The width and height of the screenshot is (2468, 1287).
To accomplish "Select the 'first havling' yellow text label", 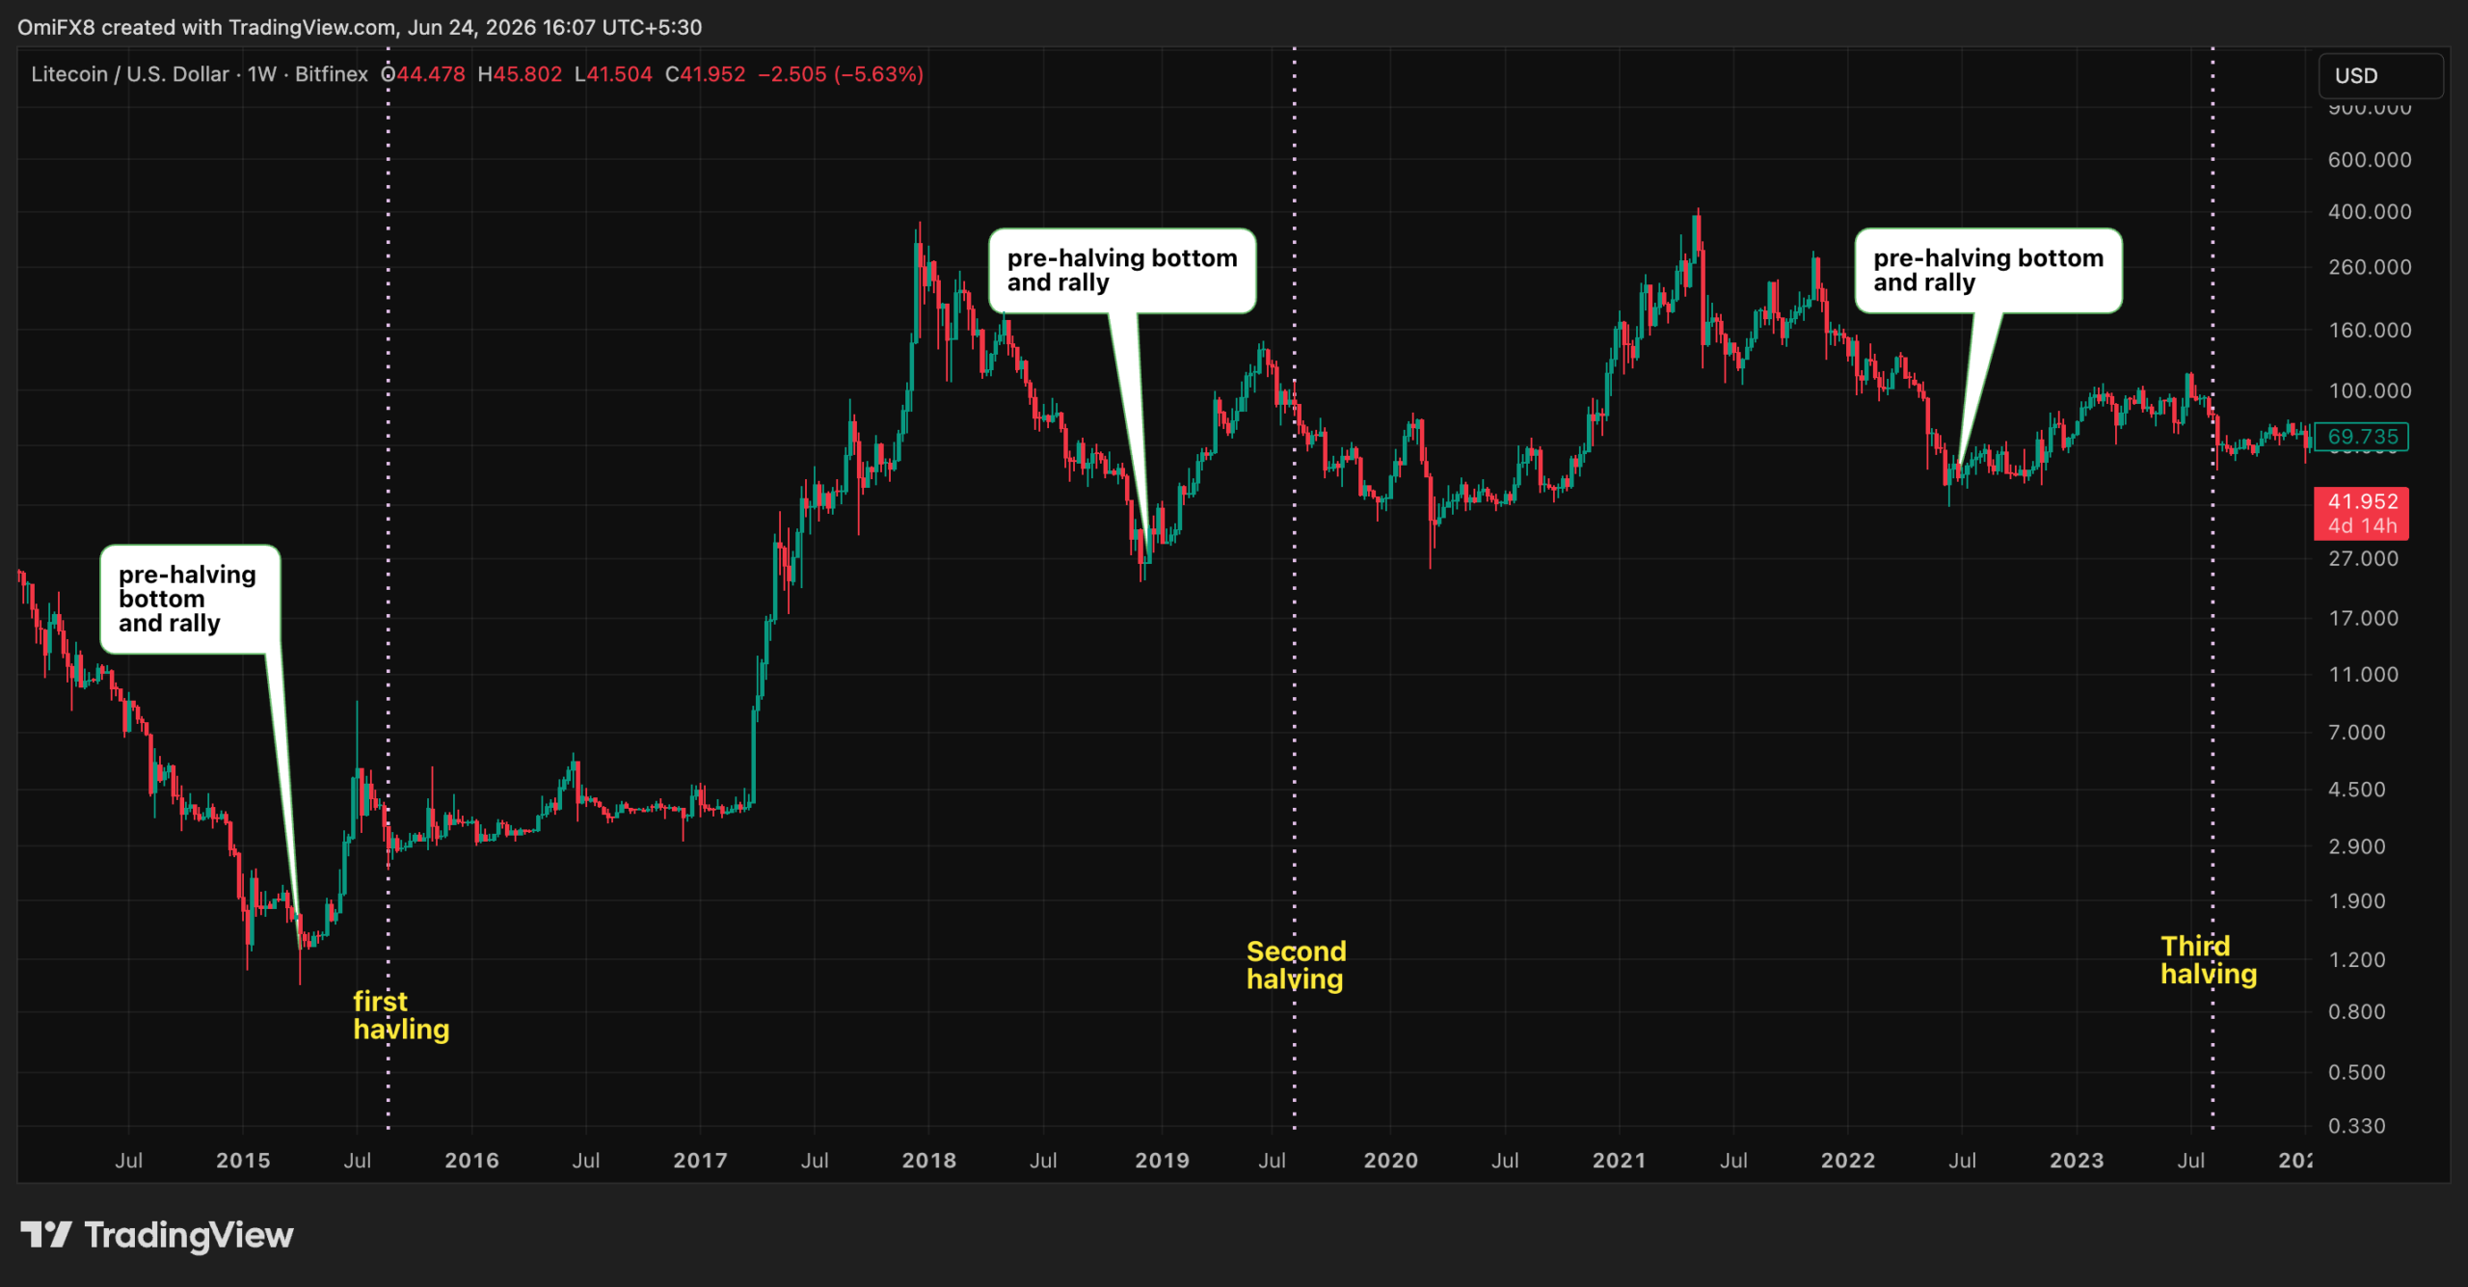I will pos(400,1015).
